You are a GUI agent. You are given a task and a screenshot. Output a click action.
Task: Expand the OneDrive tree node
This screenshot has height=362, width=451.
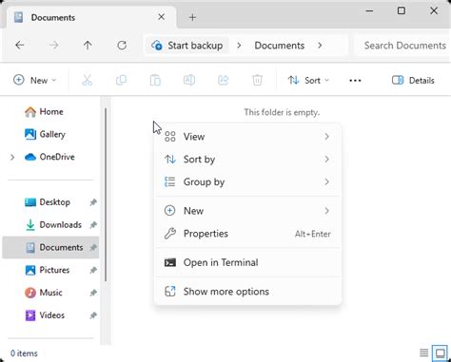[x=12, y=157]
